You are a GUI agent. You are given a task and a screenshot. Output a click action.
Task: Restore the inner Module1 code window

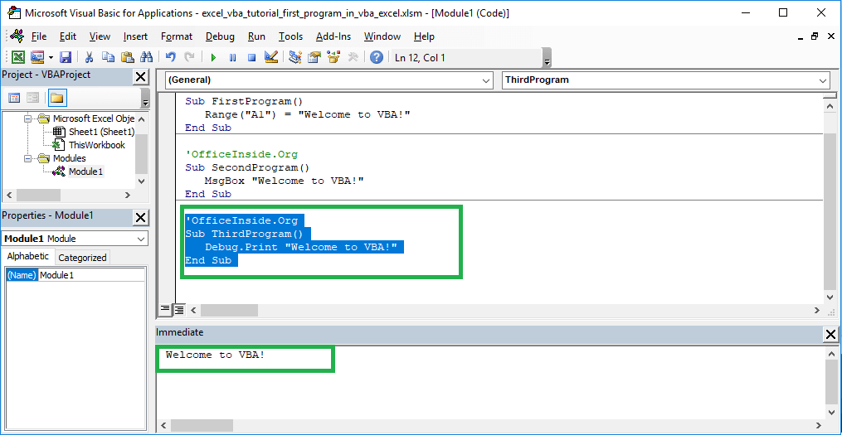coord(815,36)
